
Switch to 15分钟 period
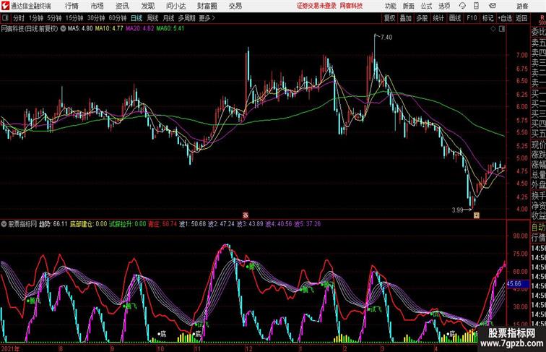coord(74,18)
